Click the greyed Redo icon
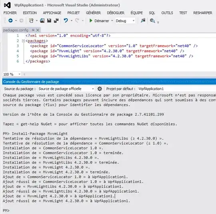216x214 pixels. tap(77, 21)
